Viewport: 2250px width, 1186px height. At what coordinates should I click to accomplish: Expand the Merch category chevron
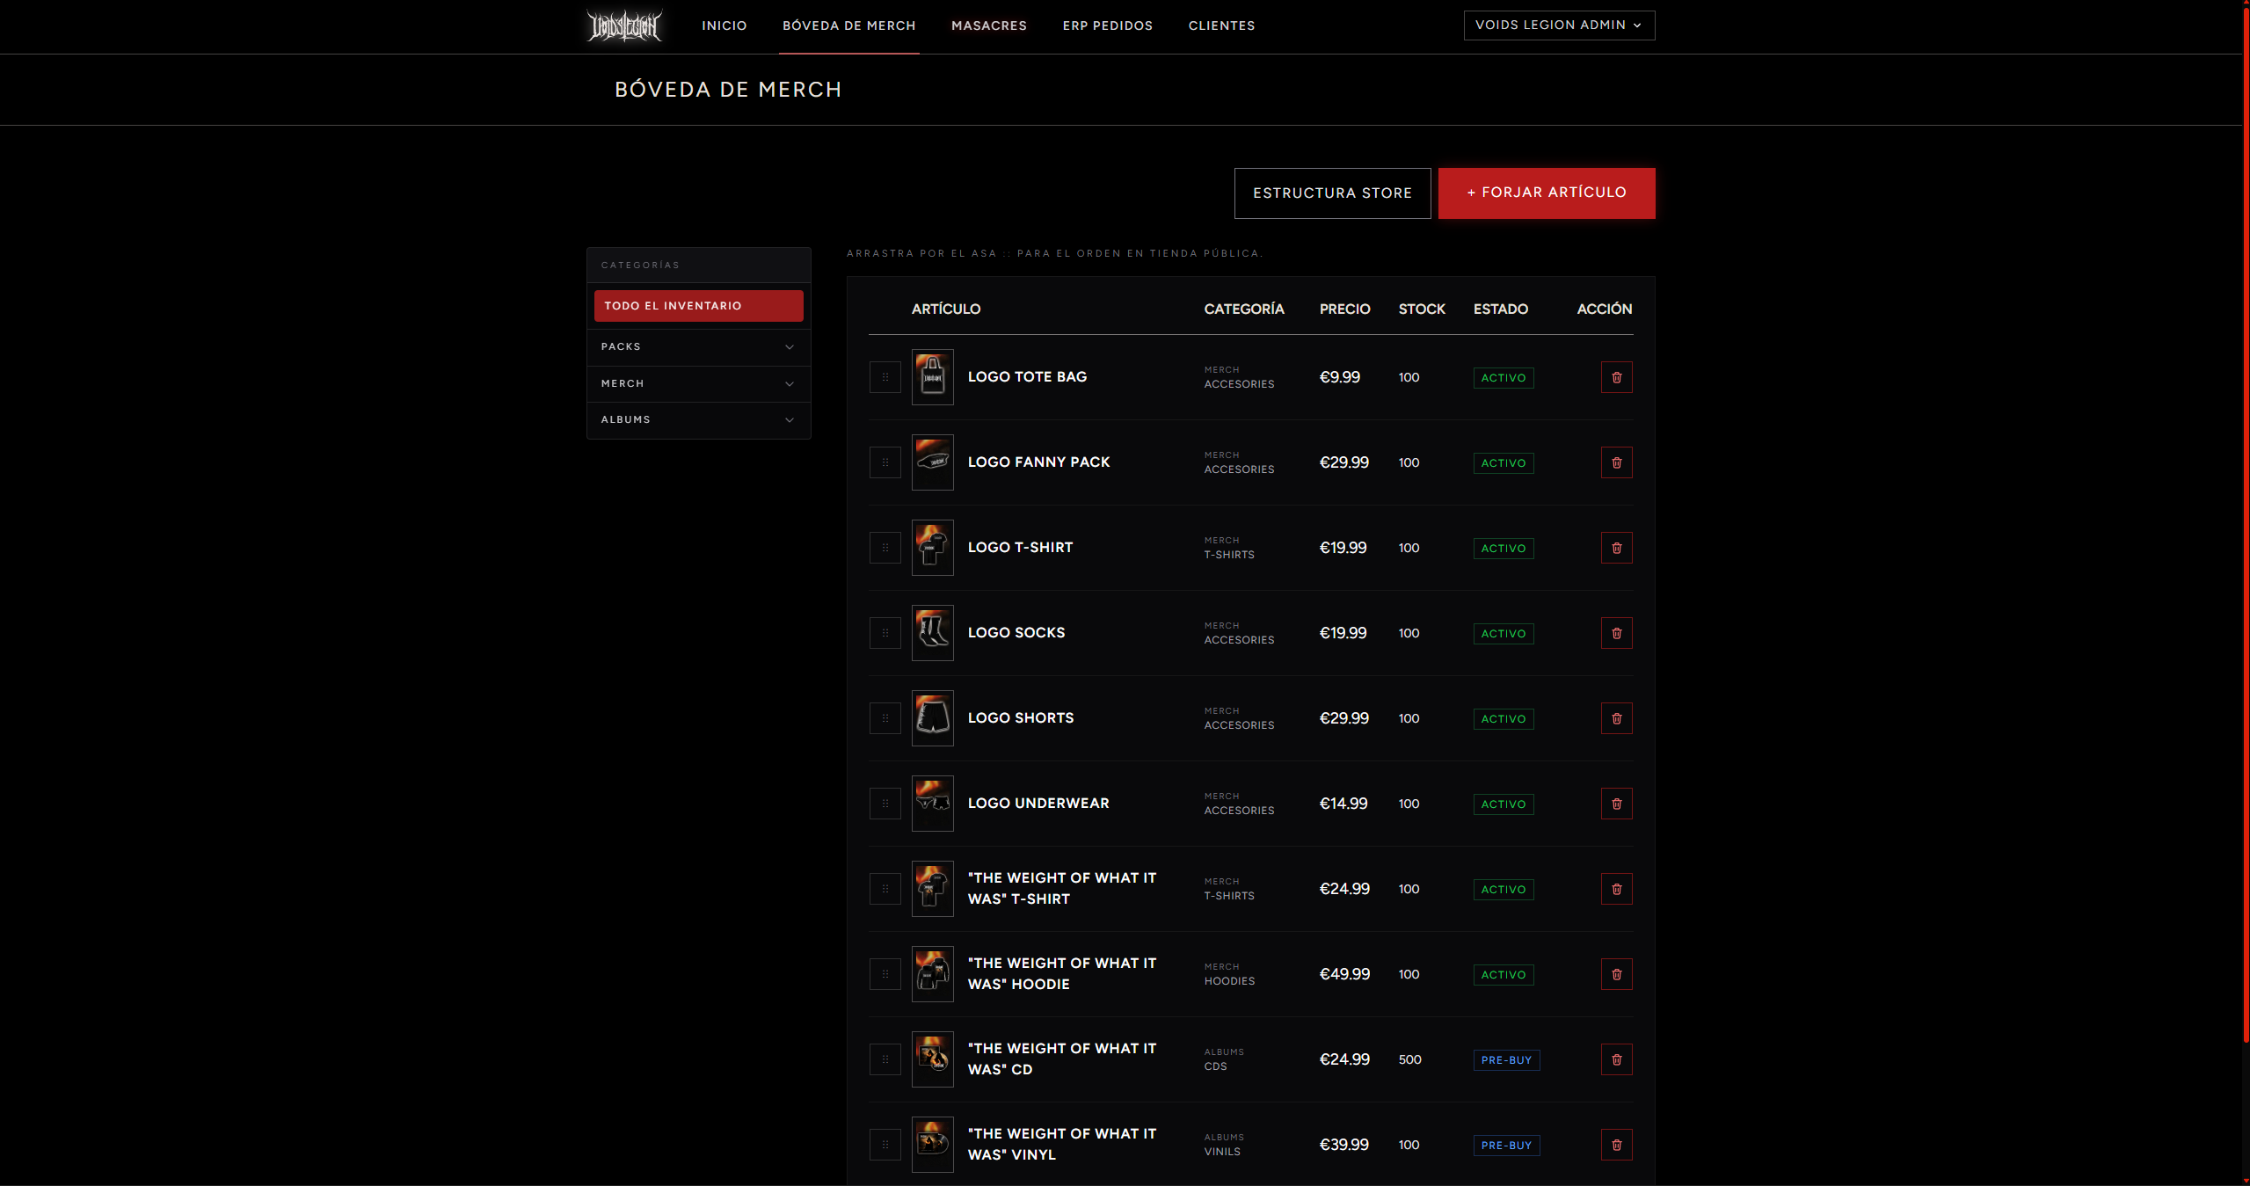[x=789, y=383]
